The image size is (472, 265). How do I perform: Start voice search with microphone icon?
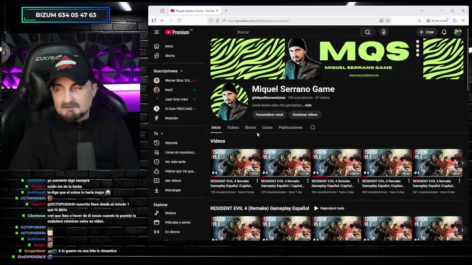383,32
